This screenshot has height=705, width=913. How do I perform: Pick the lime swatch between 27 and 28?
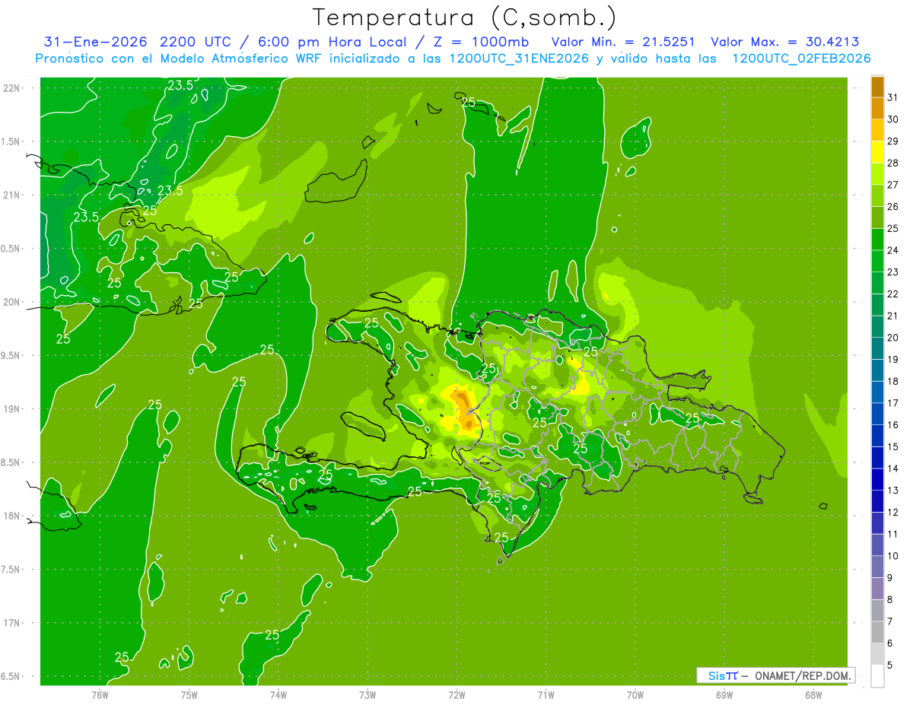coord(877,174)
